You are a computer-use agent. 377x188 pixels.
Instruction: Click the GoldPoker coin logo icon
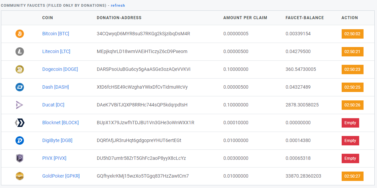(x=20, y=176)
